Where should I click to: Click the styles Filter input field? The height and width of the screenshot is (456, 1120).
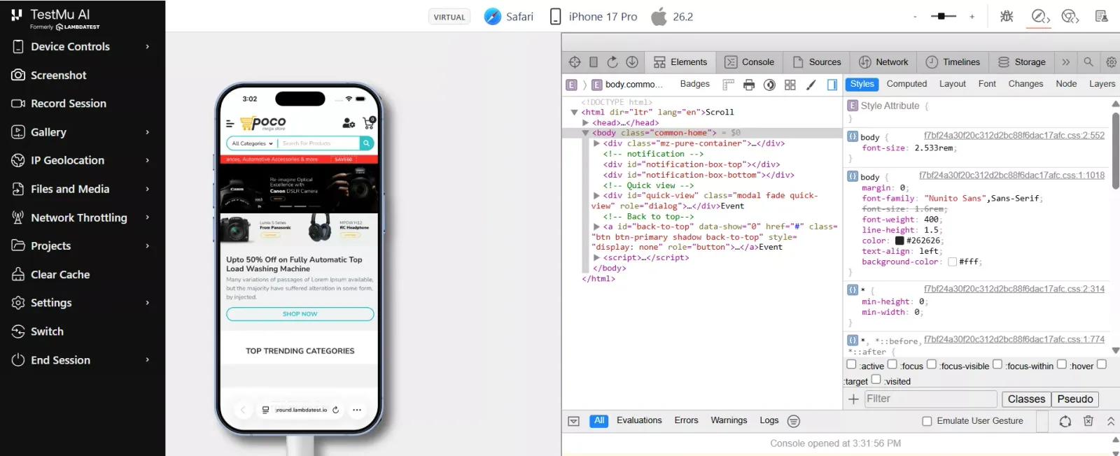click(x=930, y=399)
